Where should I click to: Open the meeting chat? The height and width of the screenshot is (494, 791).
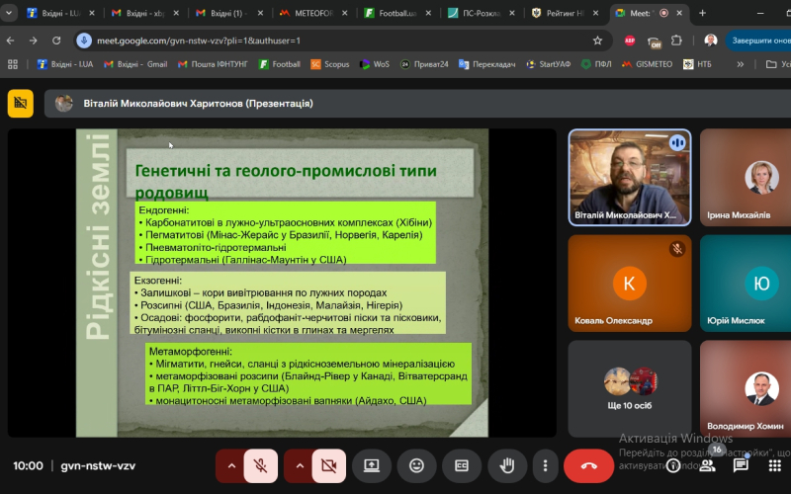[x=741, y=465]
